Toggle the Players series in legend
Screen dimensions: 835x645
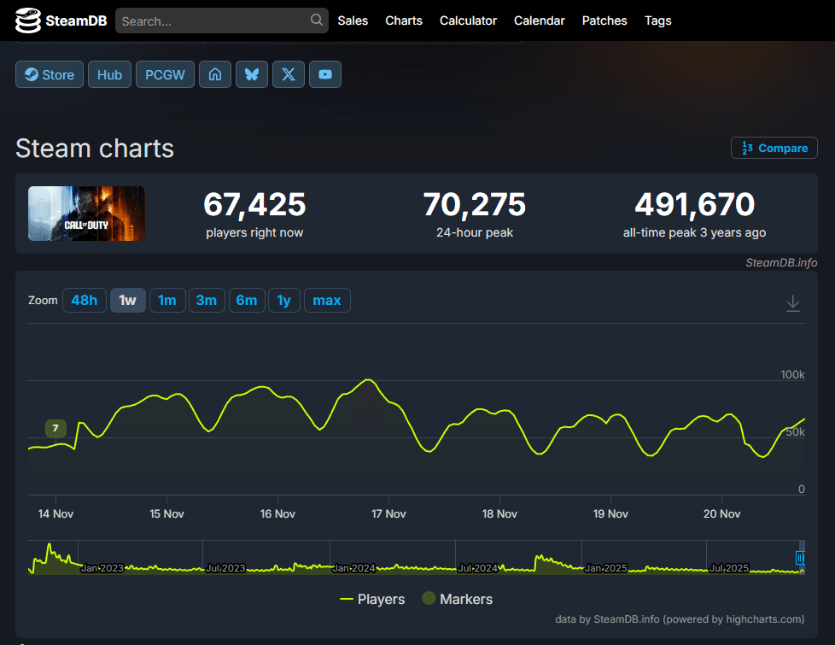pyautogui.click(x=372, y=599)
